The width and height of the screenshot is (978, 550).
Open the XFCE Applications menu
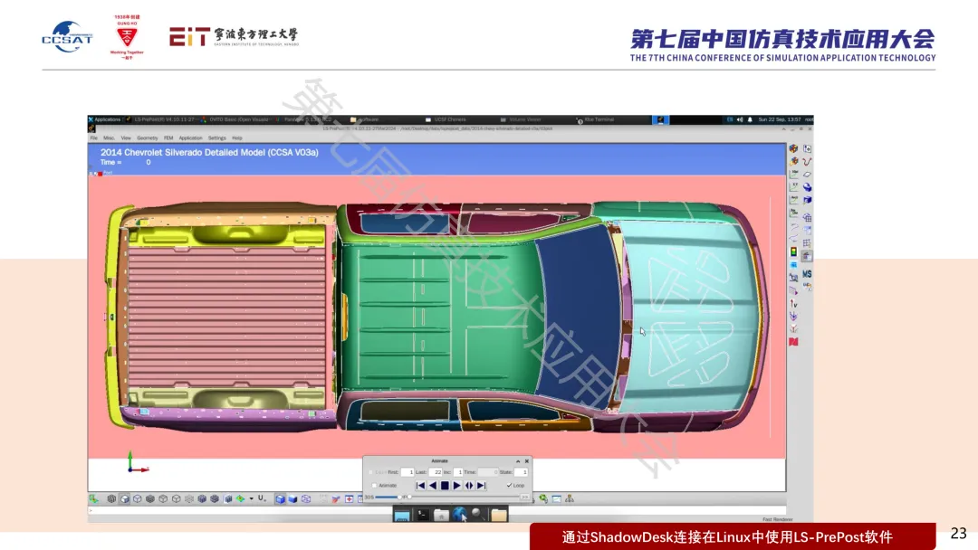tap(104, 119)
